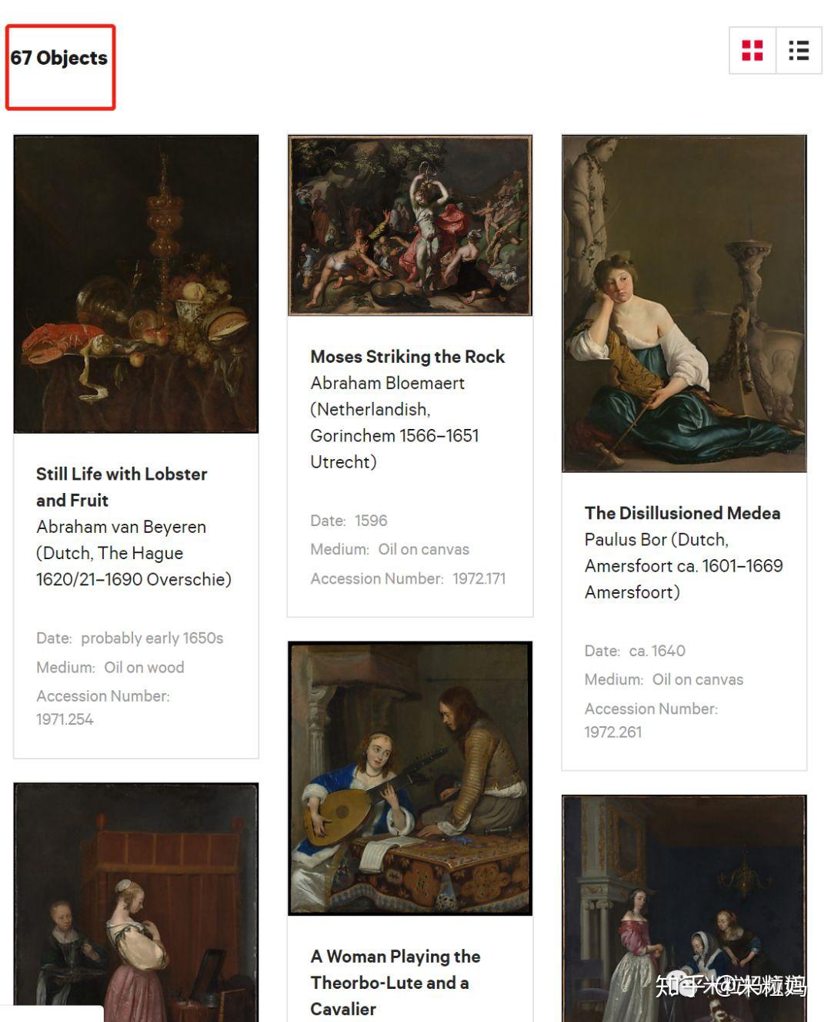Open the Theorbo-Lute and Cavalier painting image
Viewport: 831px width, 1022px height.
410,779
